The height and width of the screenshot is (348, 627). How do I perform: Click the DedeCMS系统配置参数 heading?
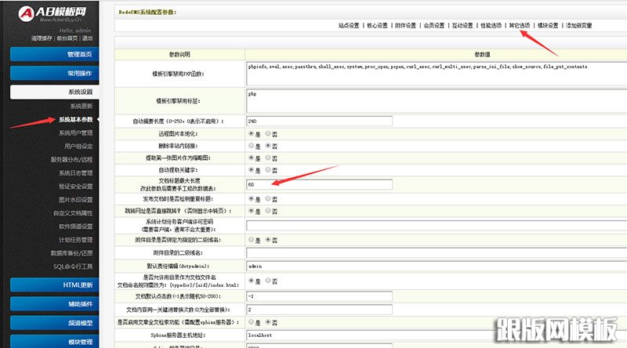click(x=147, y=13)
